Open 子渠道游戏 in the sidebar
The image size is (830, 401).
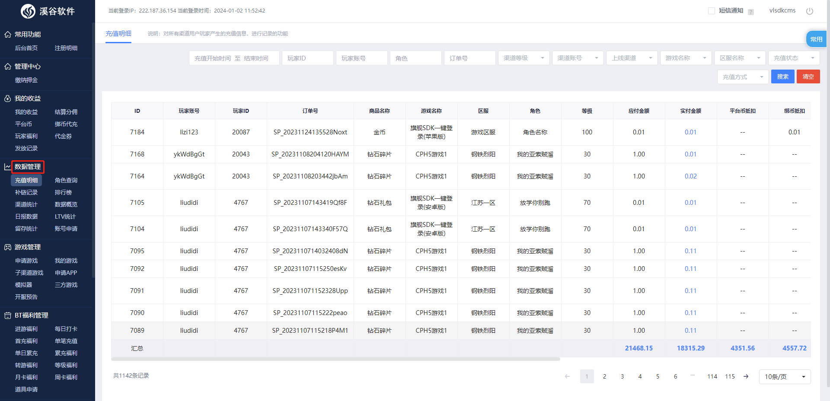[29, 273]
